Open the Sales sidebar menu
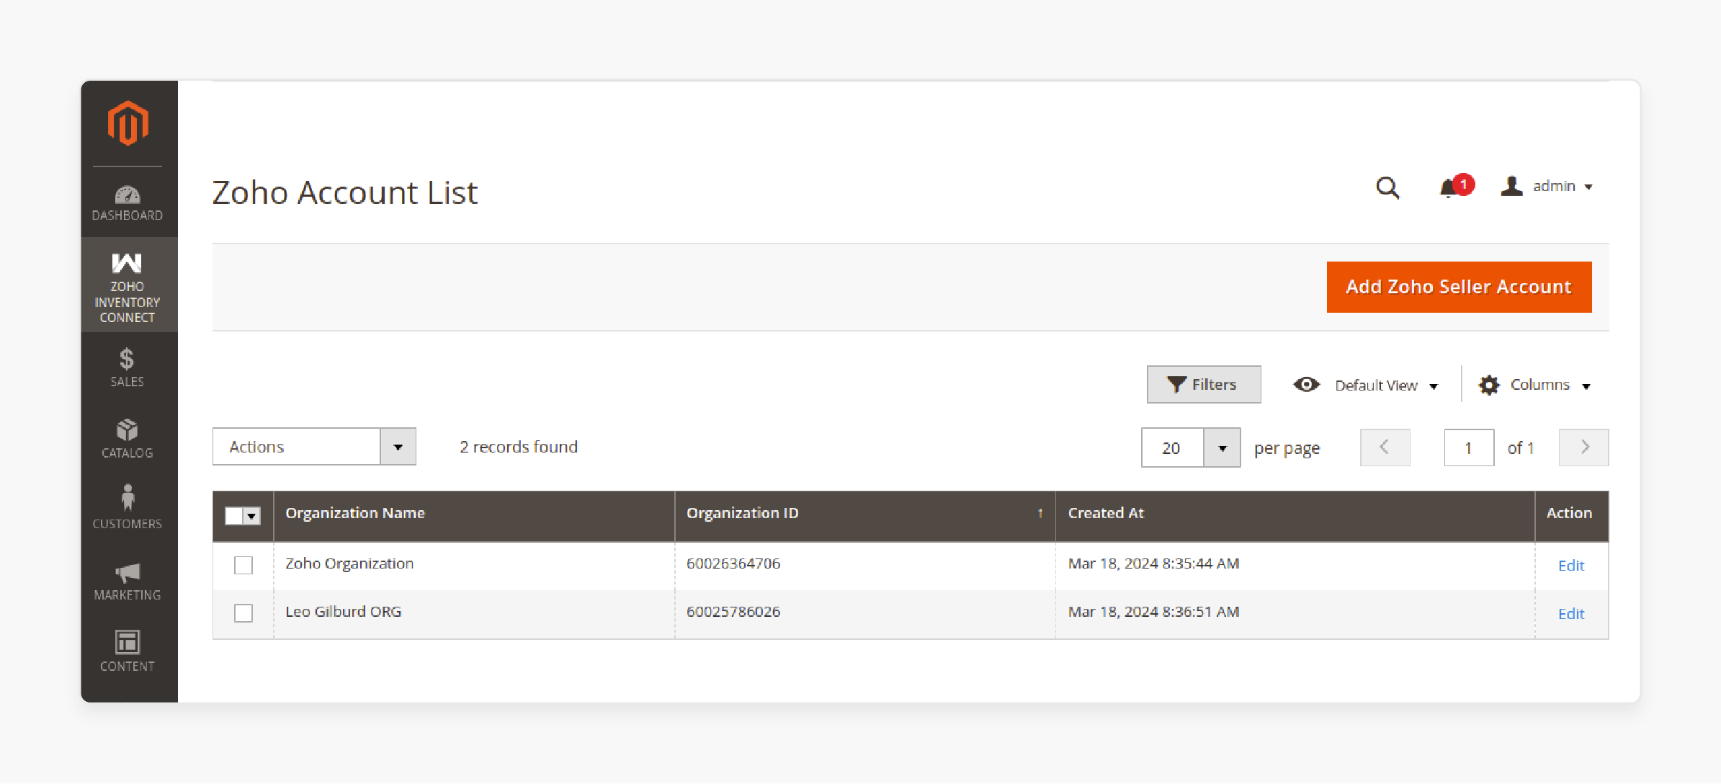The width and height of the screenshot is (1721, 784). (128, 367)
